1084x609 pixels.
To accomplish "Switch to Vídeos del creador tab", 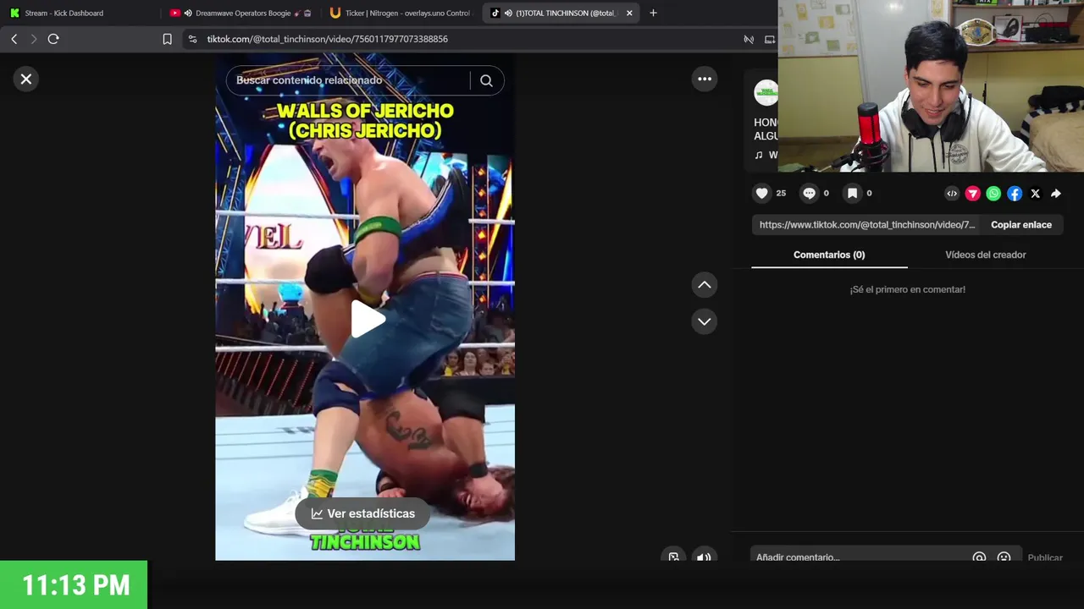I will point(985,255).
